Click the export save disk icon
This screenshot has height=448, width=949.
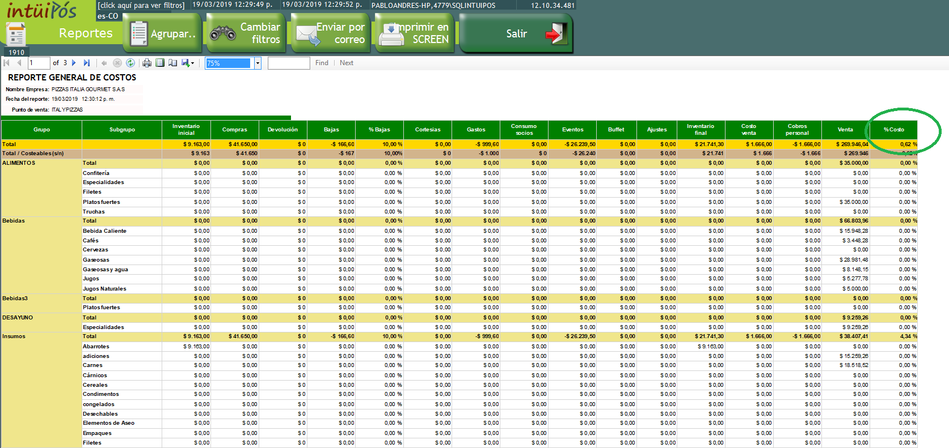pyautogui.click(x=185, y=63)
